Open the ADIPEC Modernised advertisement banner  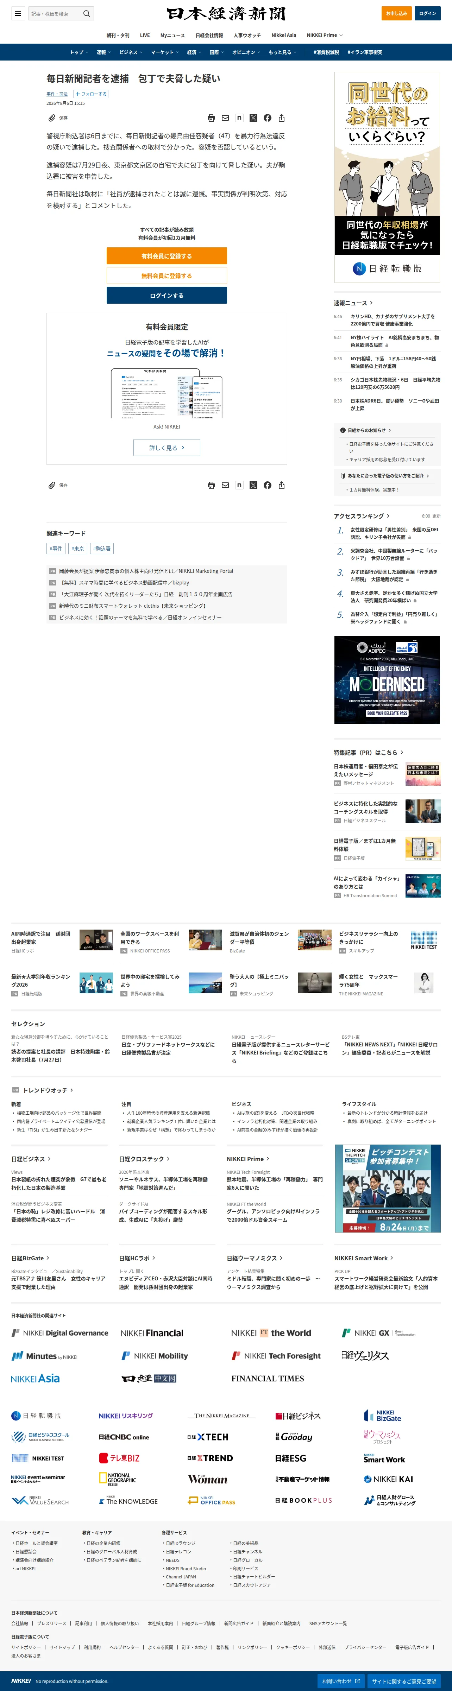[387, 680]
